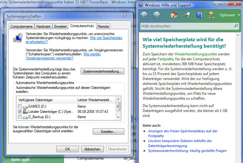Click the date 06.09.2008 15:07:43 cell

93,112
